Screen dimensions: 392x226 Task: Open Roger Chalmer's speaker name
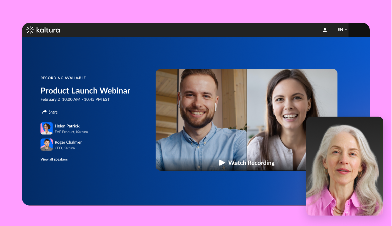[x=68, y=142]
